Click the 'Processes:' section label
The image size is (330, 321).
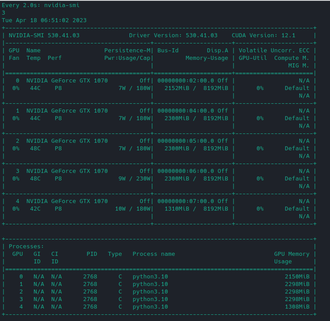(26, 247)
